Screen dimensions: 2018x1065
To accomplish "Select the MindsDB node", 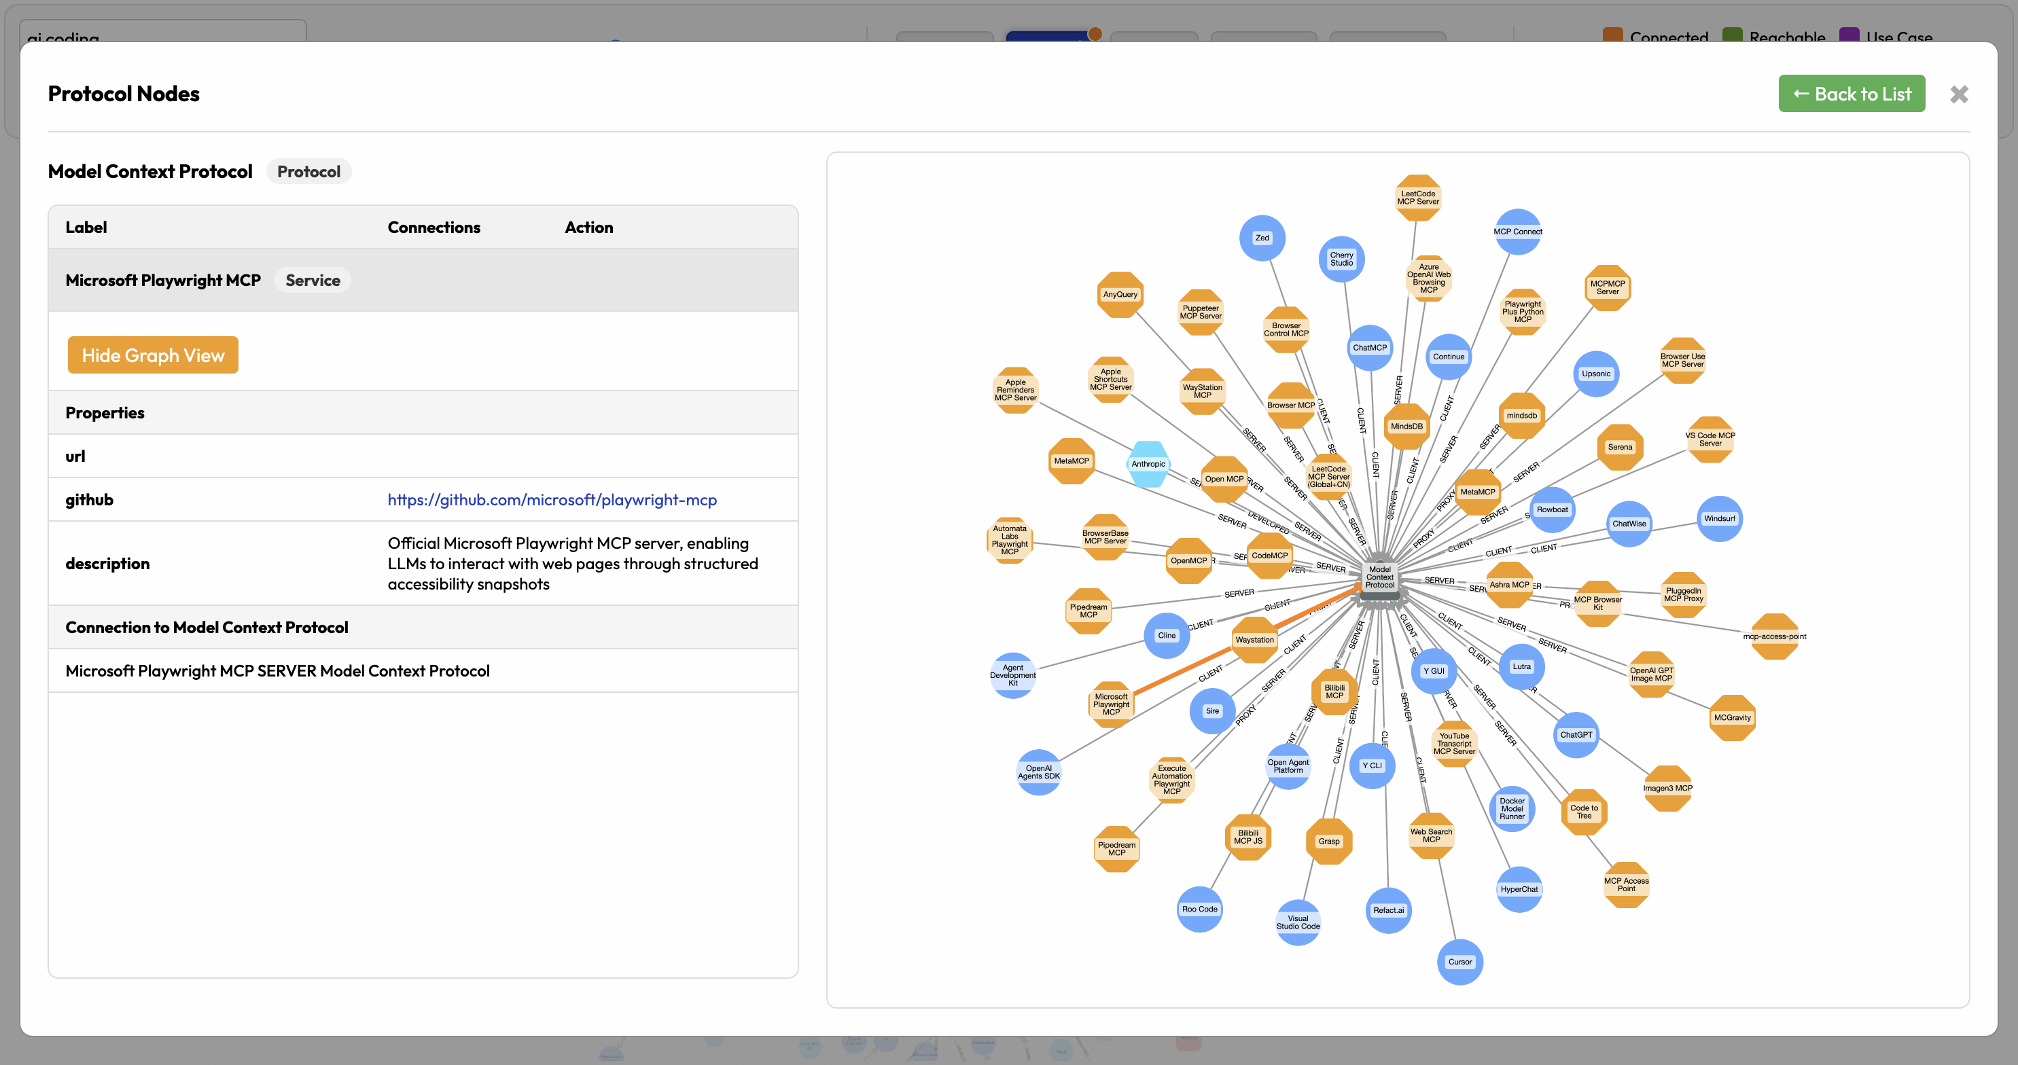I will pos(1406,427).
